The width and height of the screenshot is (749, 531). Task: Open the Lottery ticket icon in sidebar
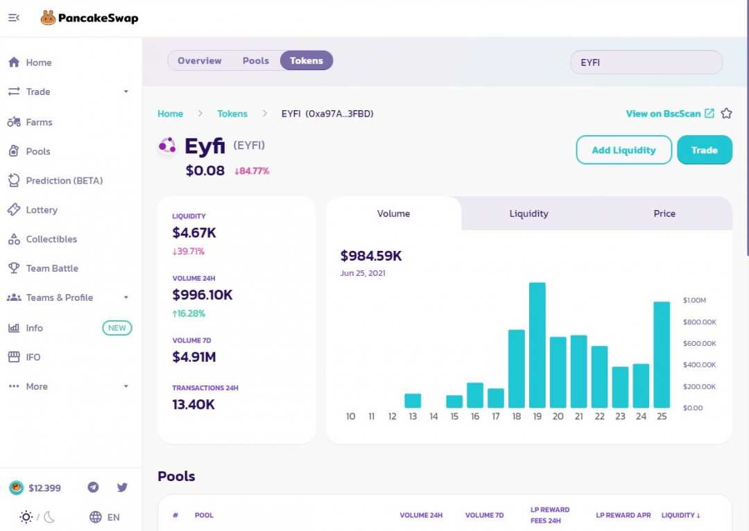(x=14, y=210)
